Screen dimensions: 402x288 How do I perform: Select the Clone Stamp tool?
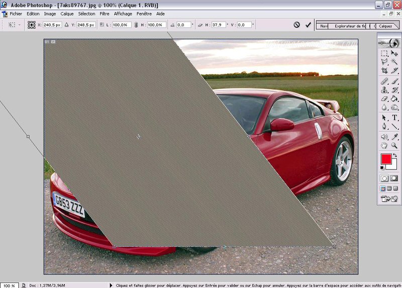pos(384,90)
